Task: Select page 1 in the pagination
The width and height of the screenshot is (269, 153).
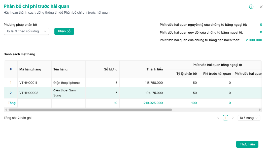Action: [225, 118]
